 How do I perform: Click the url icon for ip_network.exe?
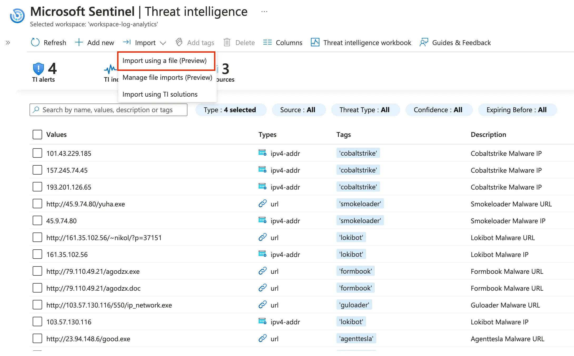263,305
